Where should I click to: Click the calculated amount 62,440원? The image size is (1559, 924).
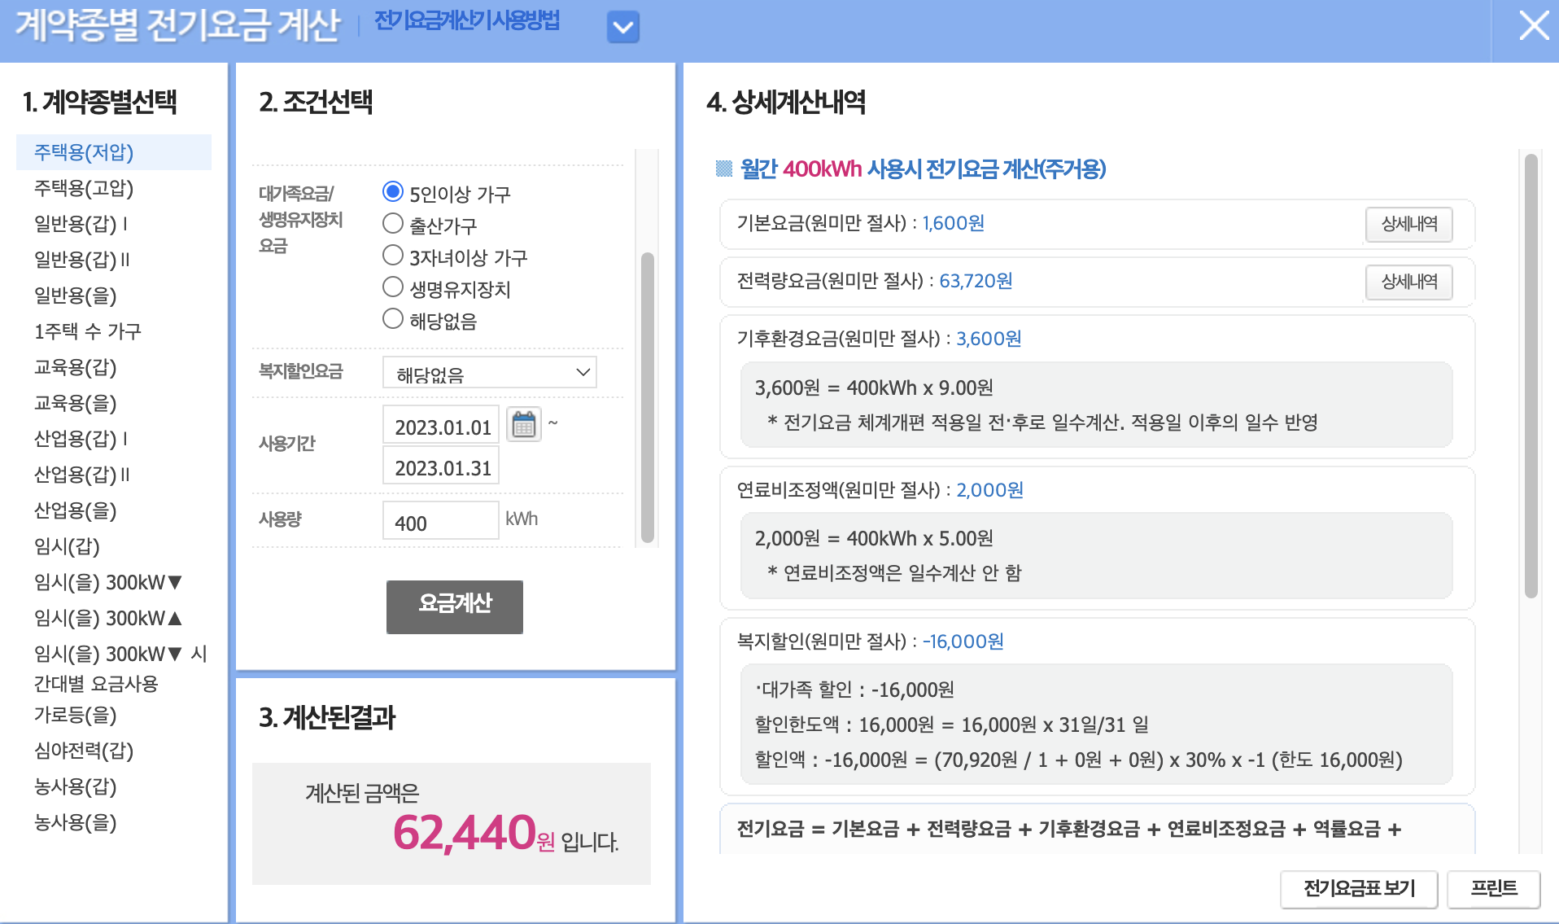coord(474,833)
